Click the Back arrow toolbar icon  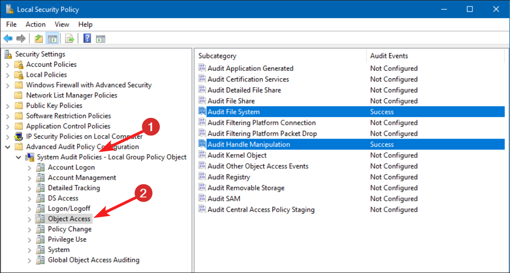point(8,39)
